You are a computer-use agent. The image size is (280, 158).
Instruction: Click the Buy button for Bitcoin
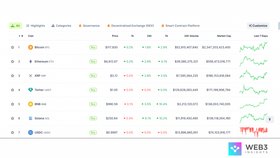pos(93,47)
